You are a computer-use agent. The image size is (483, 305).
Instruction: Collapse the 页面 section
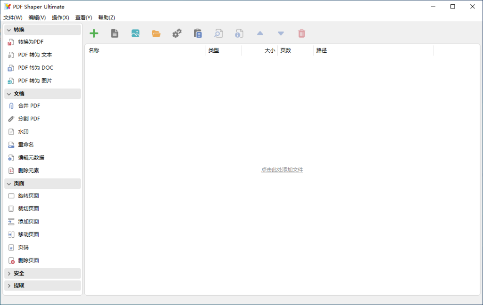[43, 184]
